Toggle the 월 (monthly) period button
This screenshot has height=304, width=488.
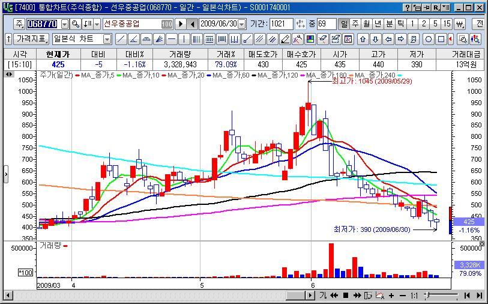pyautogui.click(x=367, y=23)
